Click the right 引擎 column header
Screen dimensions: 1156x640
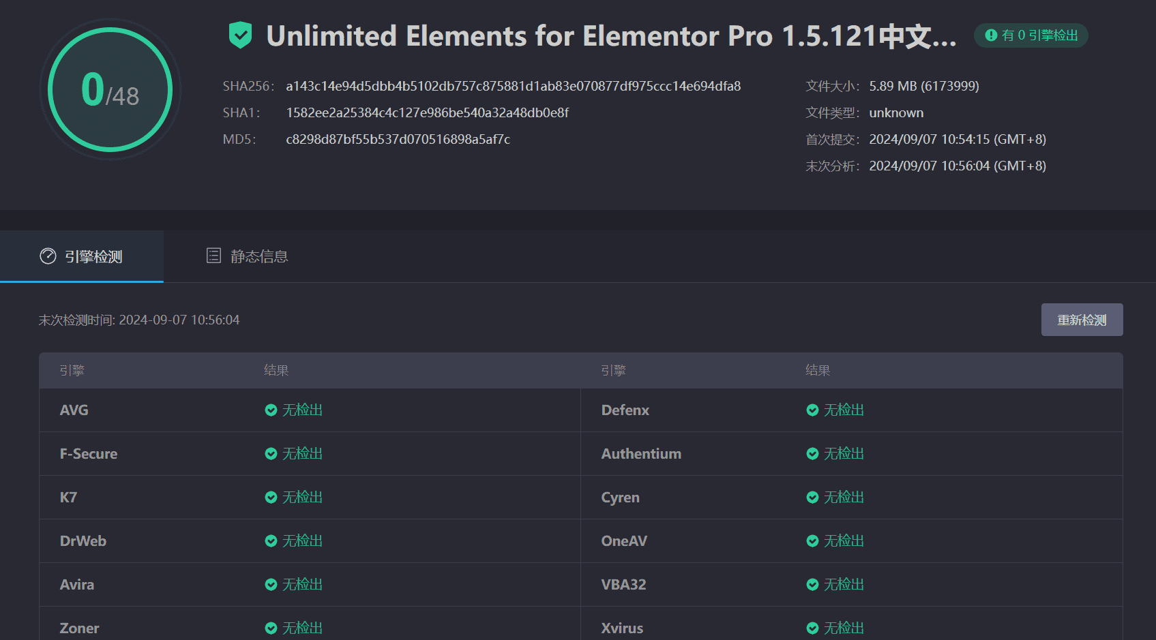(613, 371)
